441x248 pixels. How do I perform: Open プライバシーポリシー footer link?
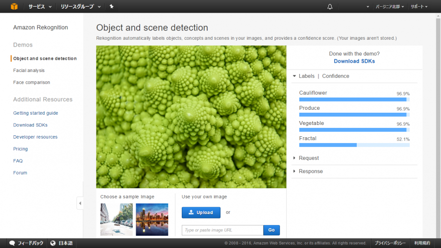click(390, 243)
